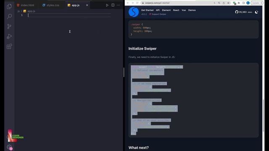Viewport: 269px width, 151px height.
Task: Click the What next? heading
Action: 139,148
